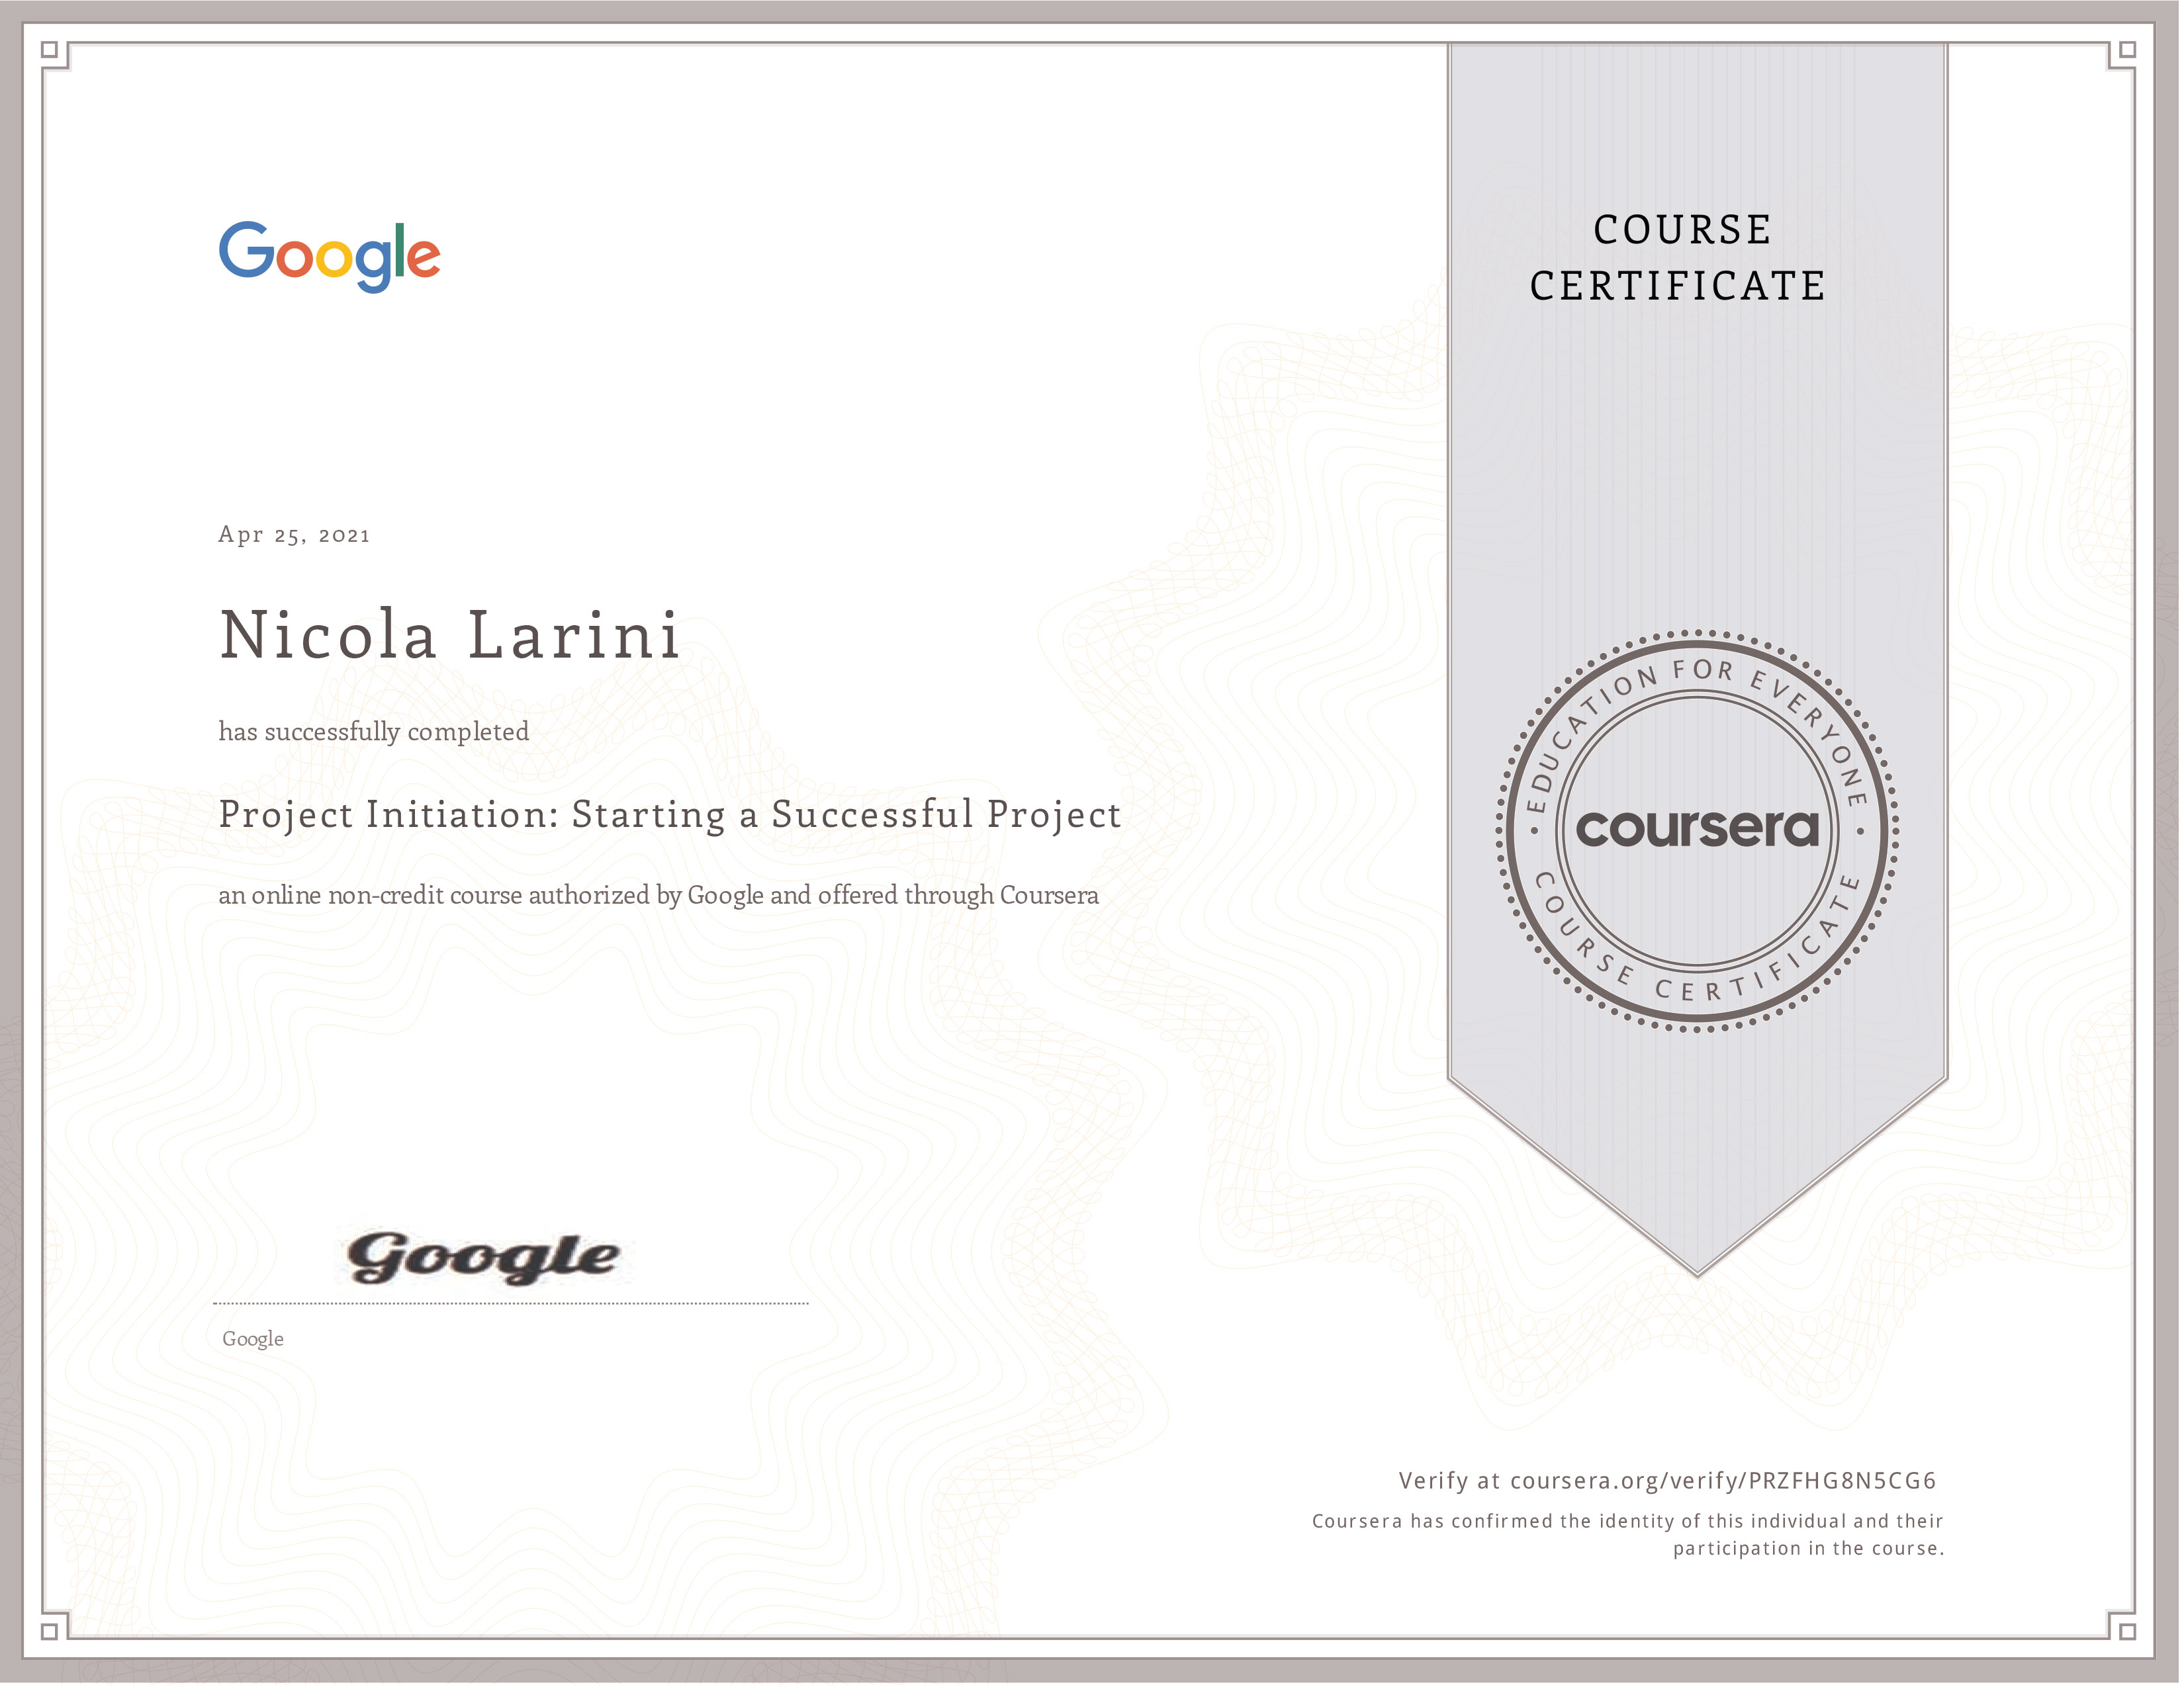Click the non-credit course description line
2184x1687 pixels.
coord(658,896)
